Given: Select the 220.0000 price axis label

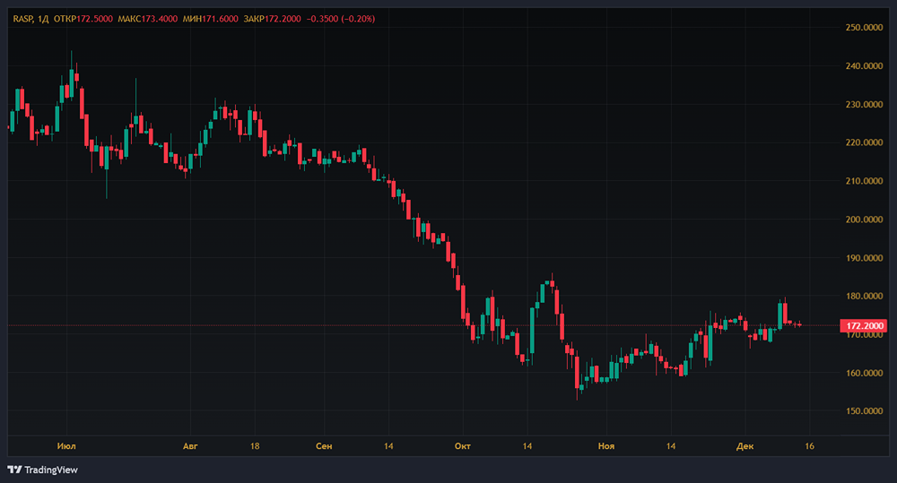Looking at the screenshot, I should (864, 142).
